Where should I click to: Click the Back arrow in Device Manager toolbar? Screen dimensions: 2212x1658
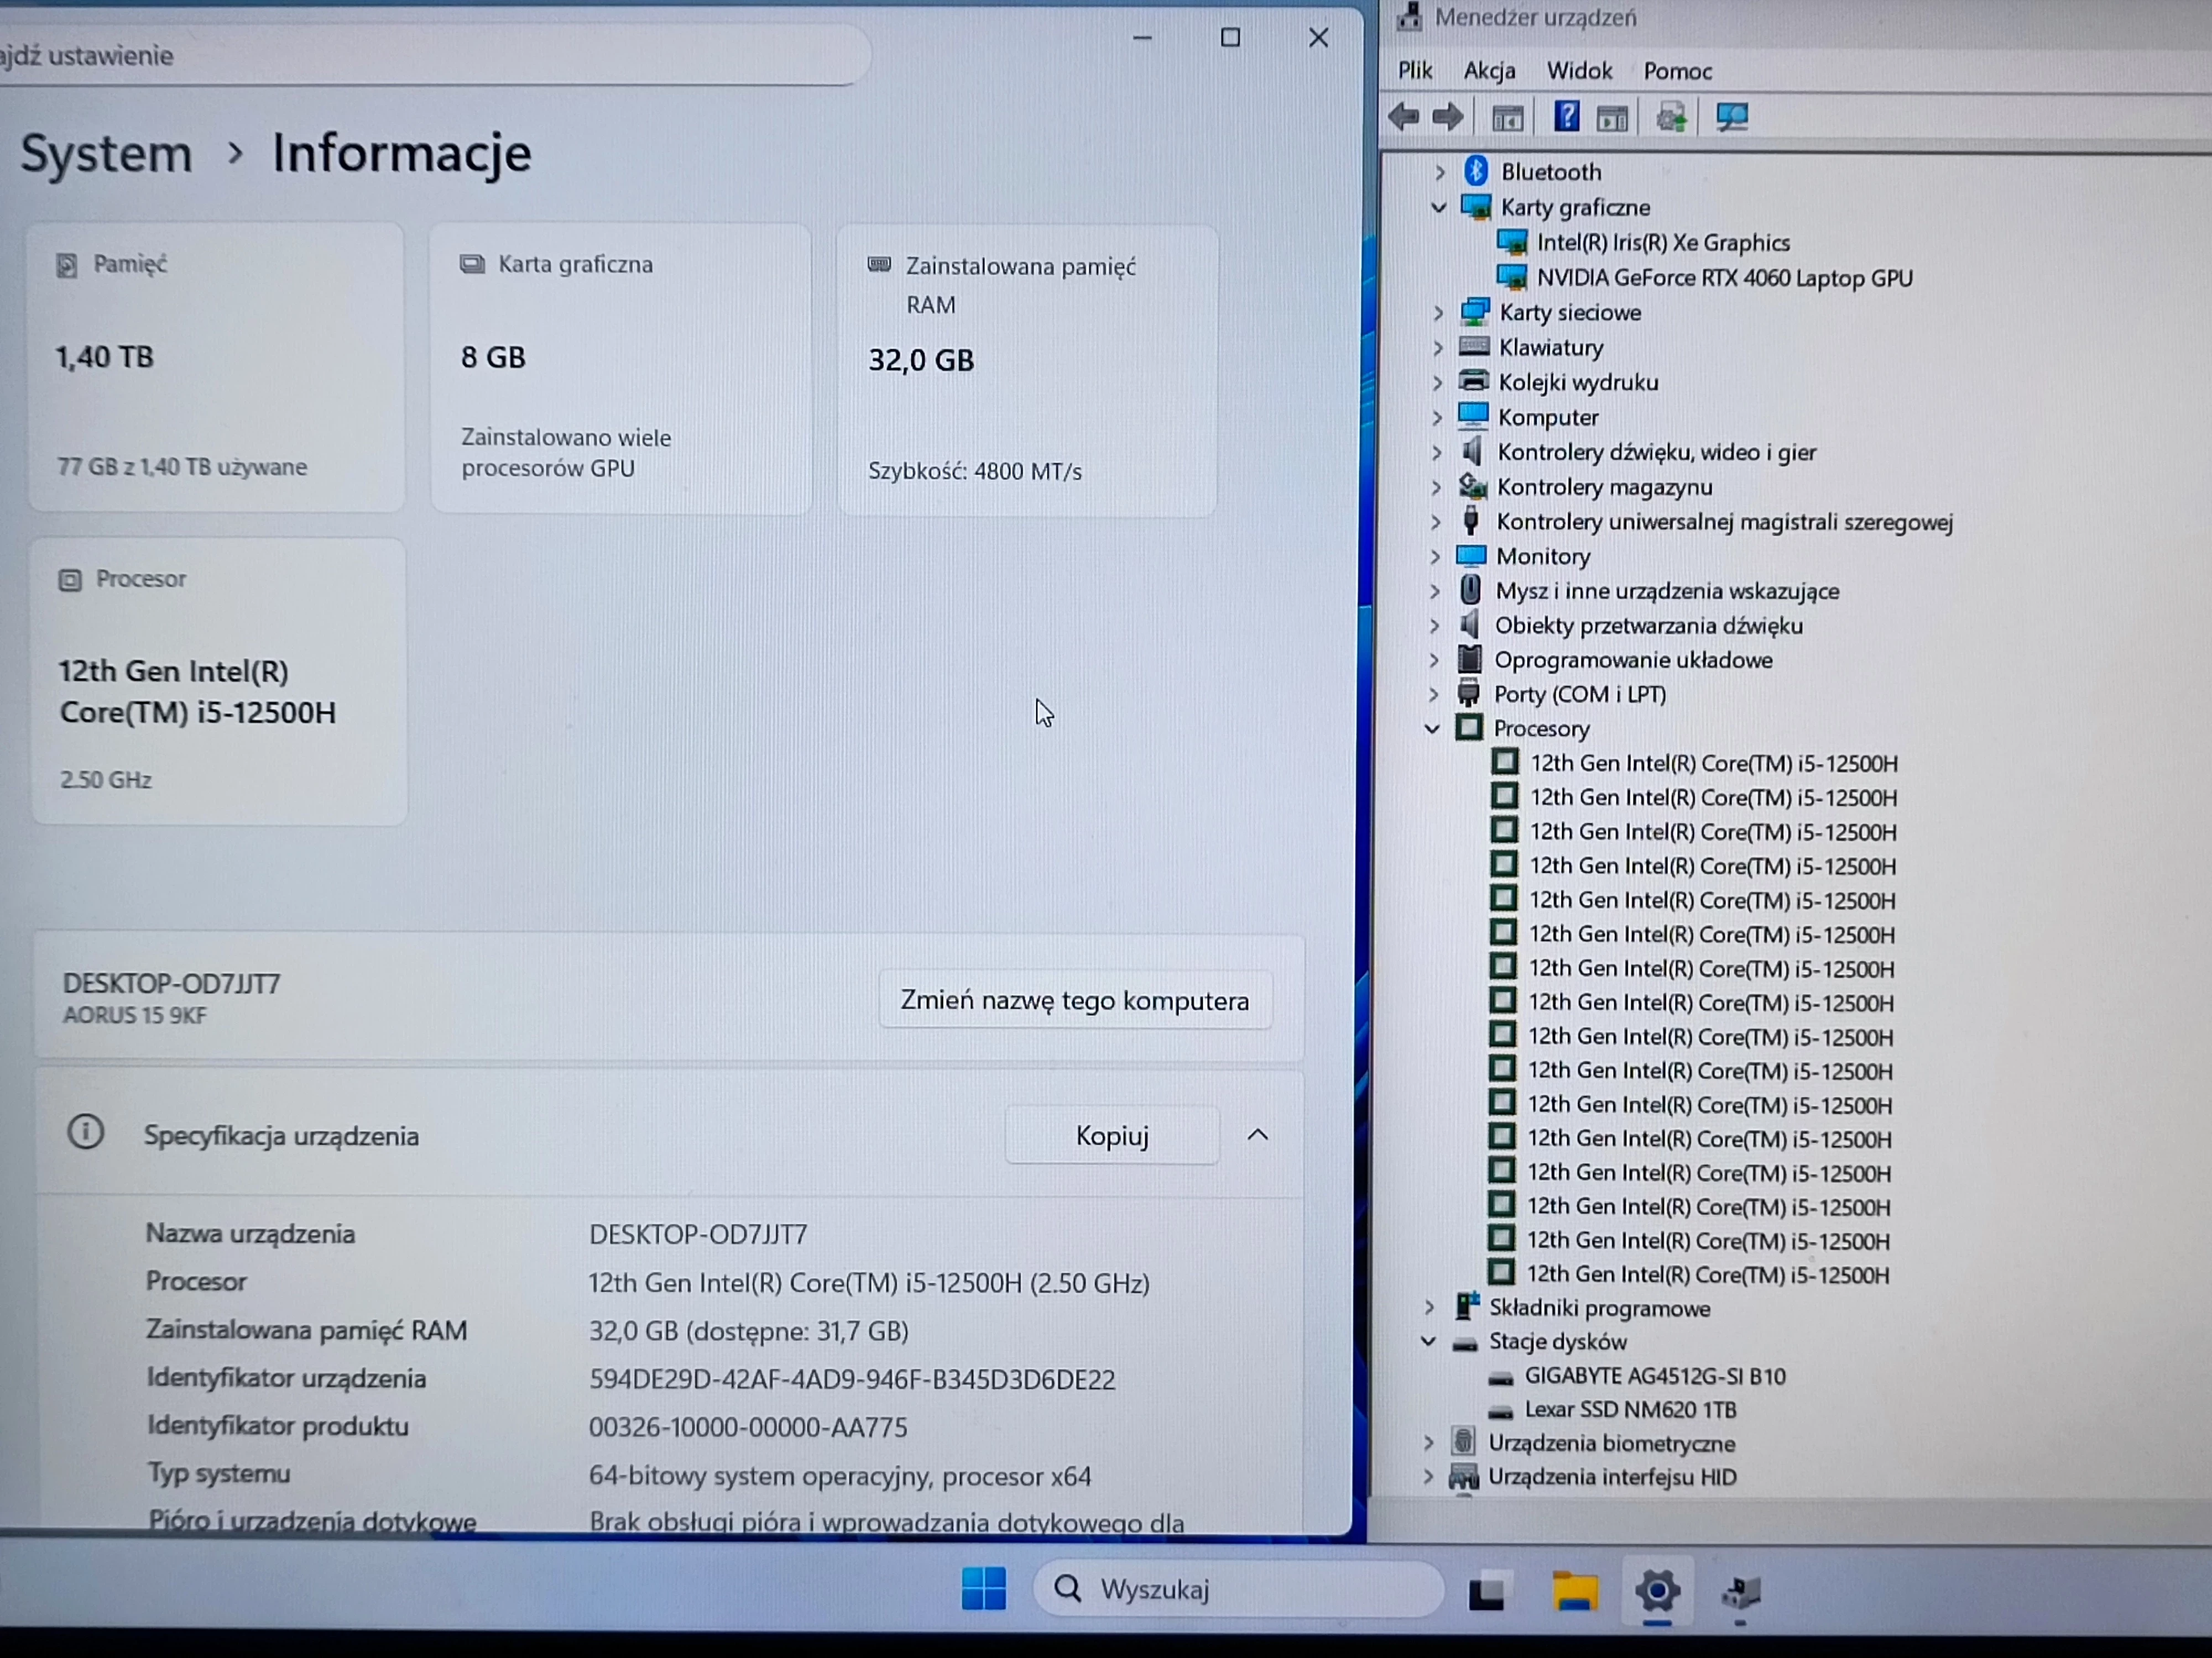click(x=1404, y=118)
